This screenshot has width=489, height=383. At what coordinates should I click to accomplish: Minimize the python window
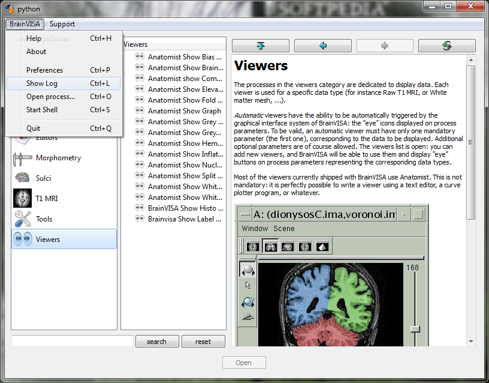point(432,6)
